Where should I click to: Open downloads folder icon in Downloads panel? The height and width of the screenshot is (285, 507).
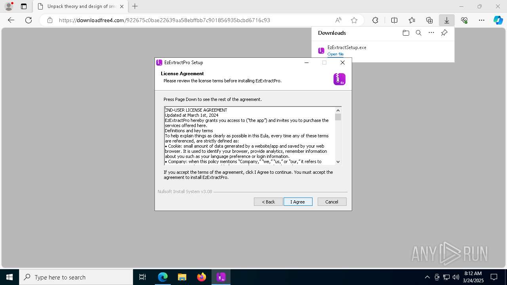(406, 33)
